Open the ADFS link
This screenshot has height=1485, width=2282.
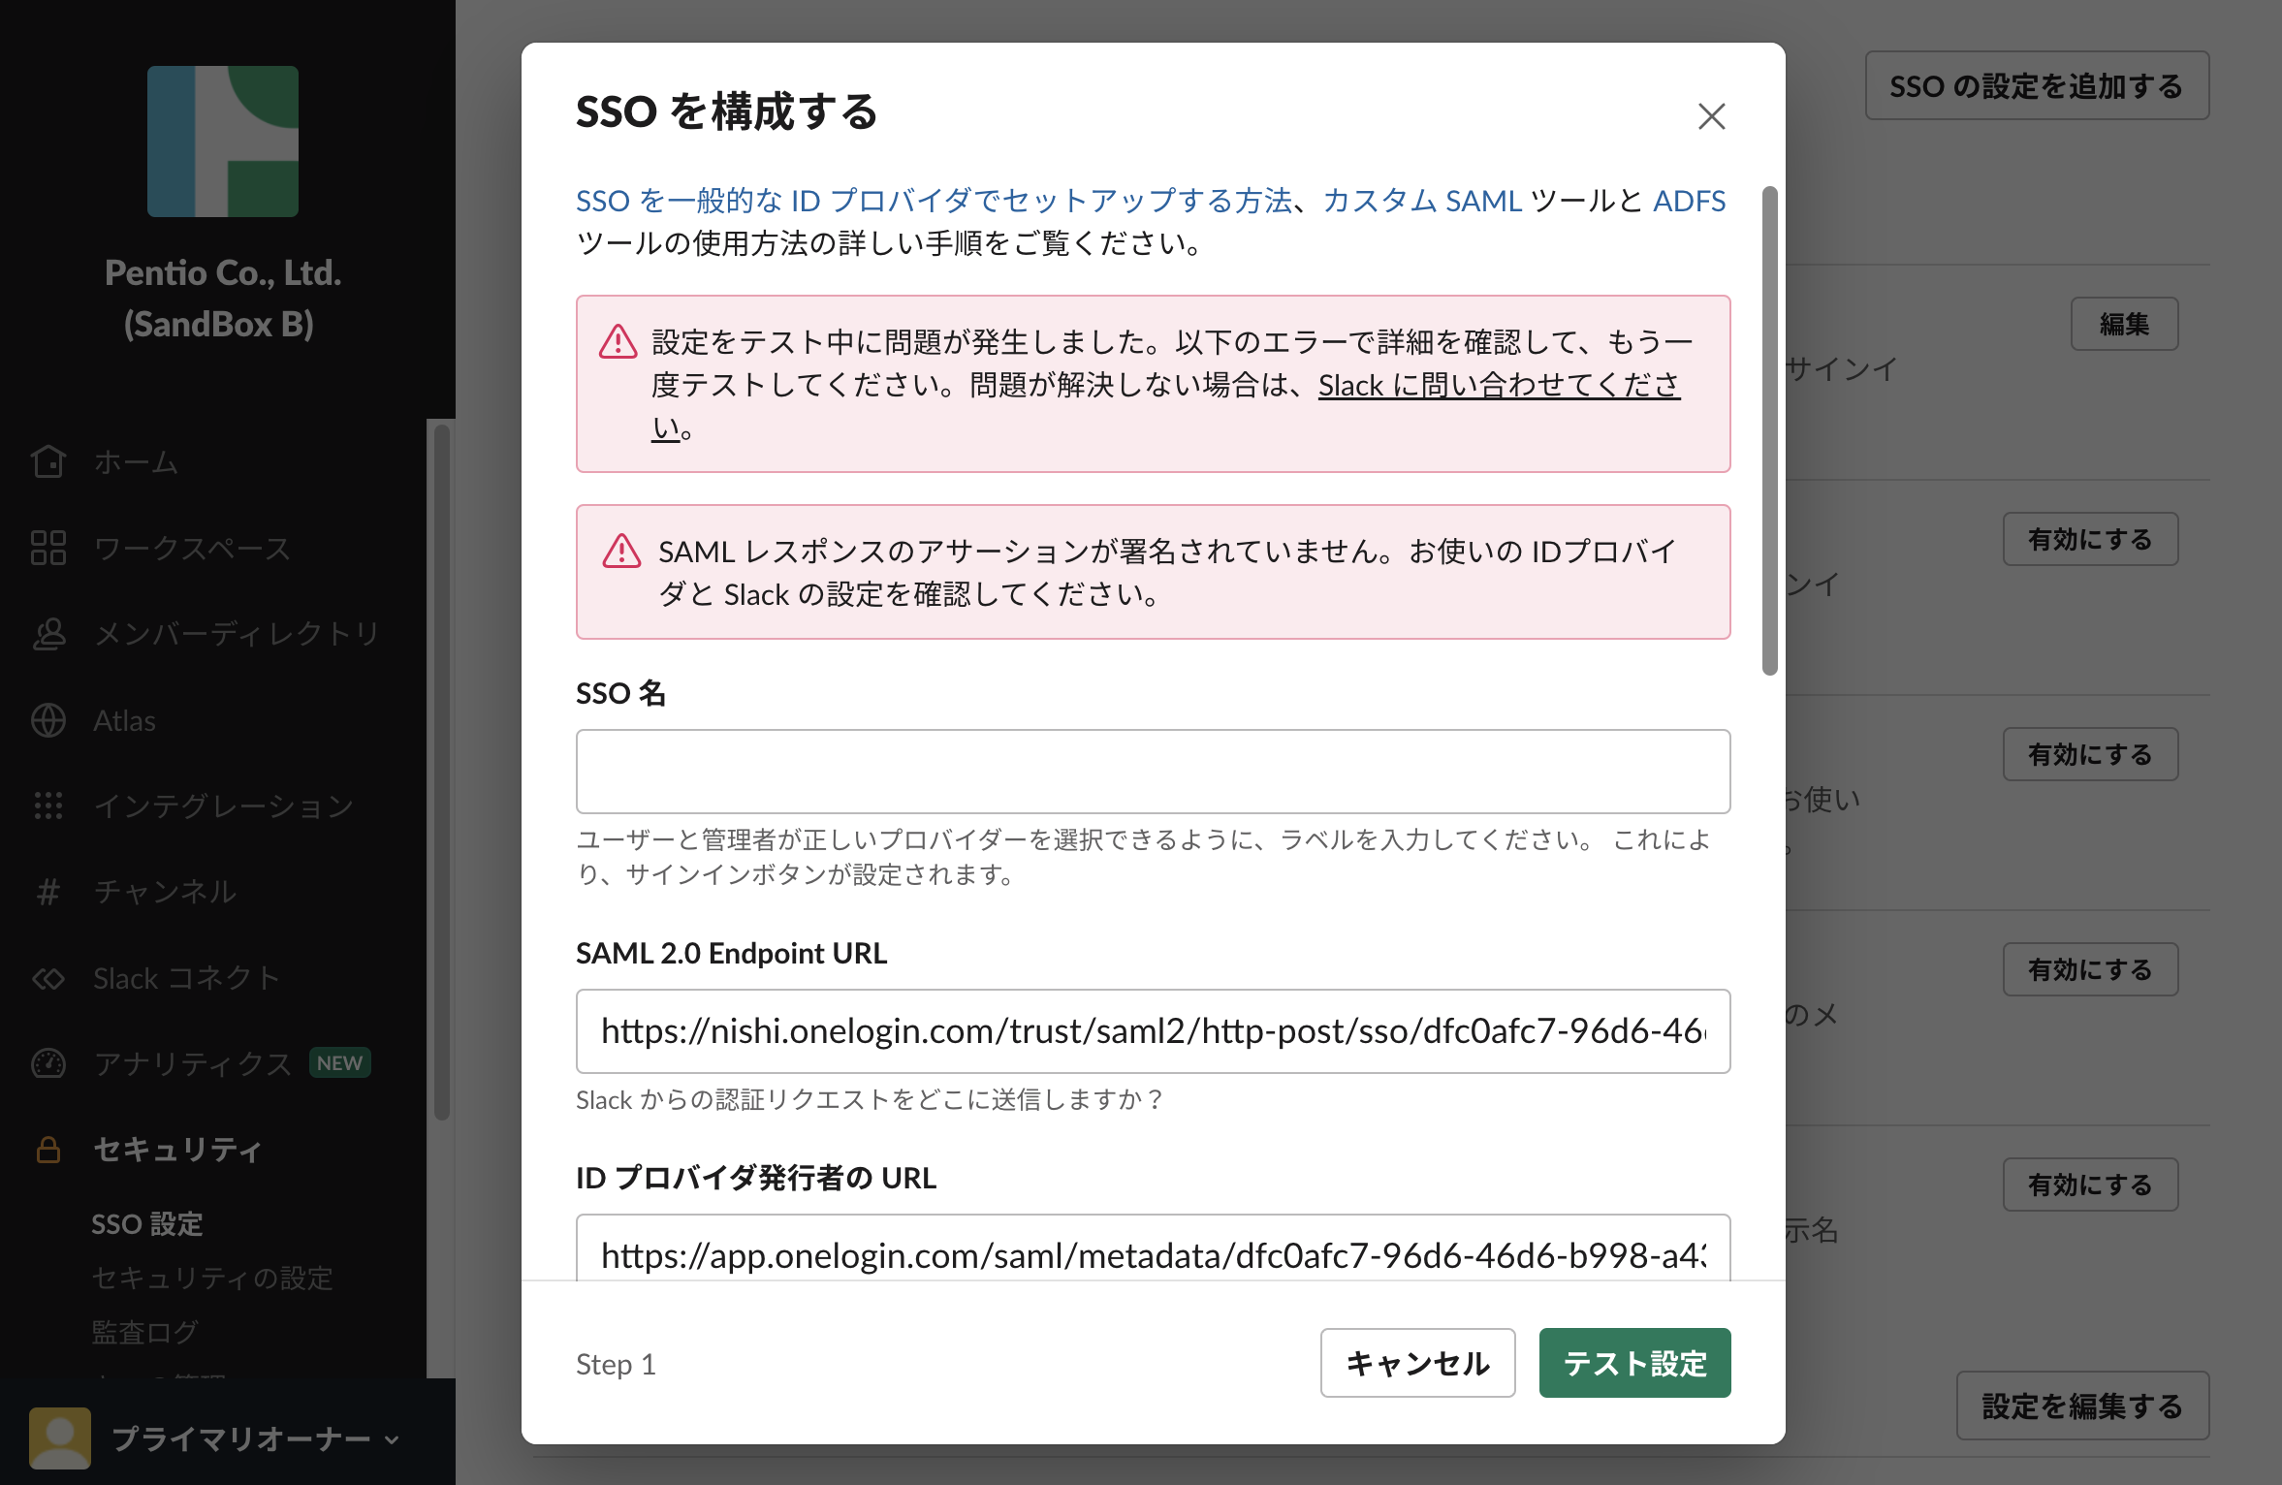click(x=1689, y=201)
